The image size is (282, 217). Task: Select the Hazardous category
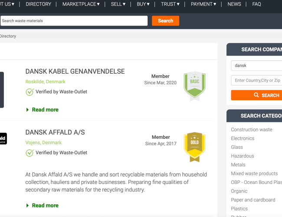point(243,156)
